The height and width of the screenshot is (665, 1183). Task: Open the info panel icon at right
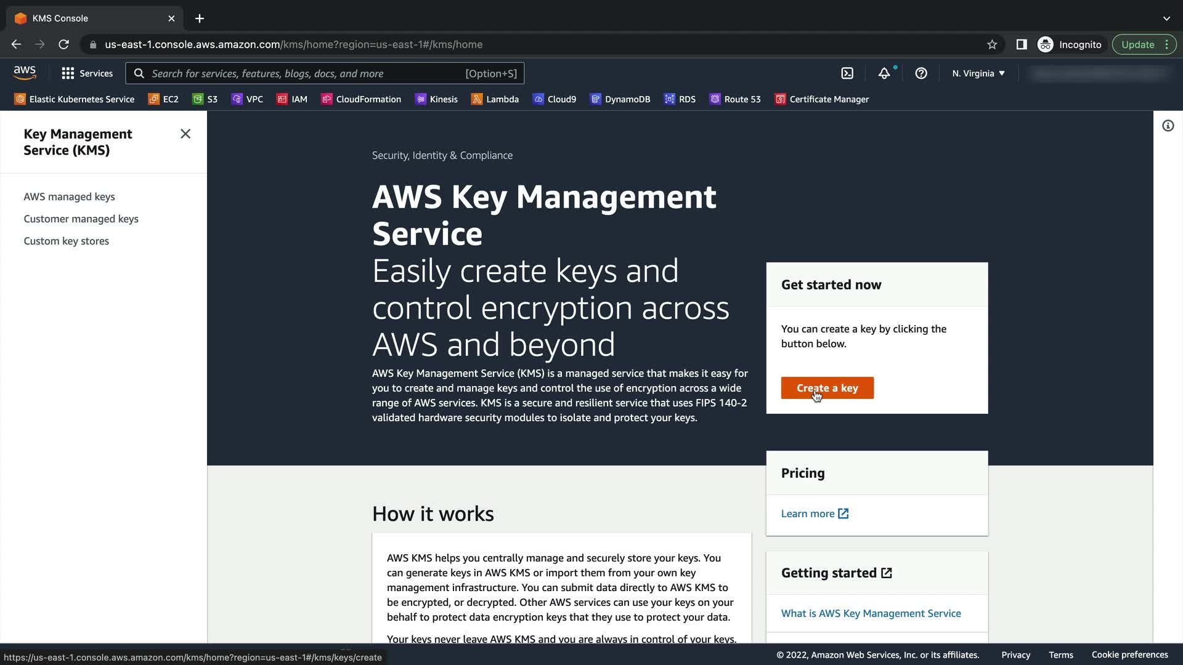(x=1168, y=126)
